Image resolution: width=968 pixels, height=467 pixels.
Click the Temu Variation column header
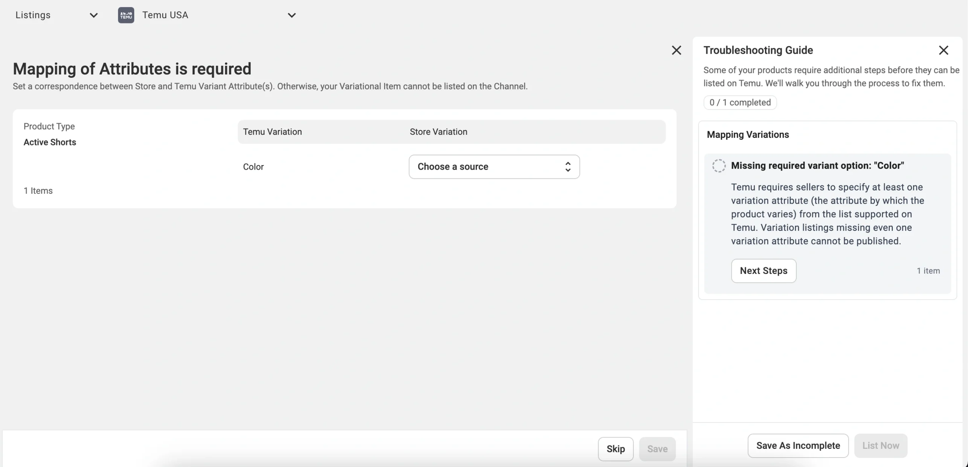point(272,132)
